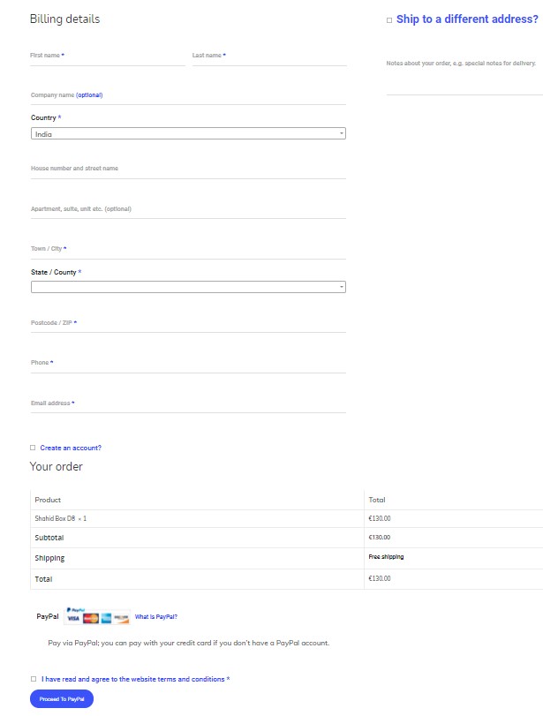Open the Country dropdown showing India
This screenshot has width=543, height=716.
pyautogui.click(x=188, y=134)
